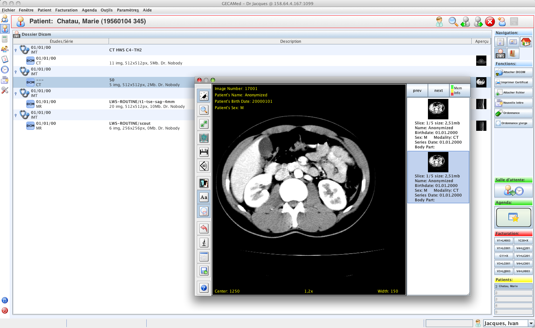
Task: Open the viewer help question-mark icon
Action: (204, 288)
